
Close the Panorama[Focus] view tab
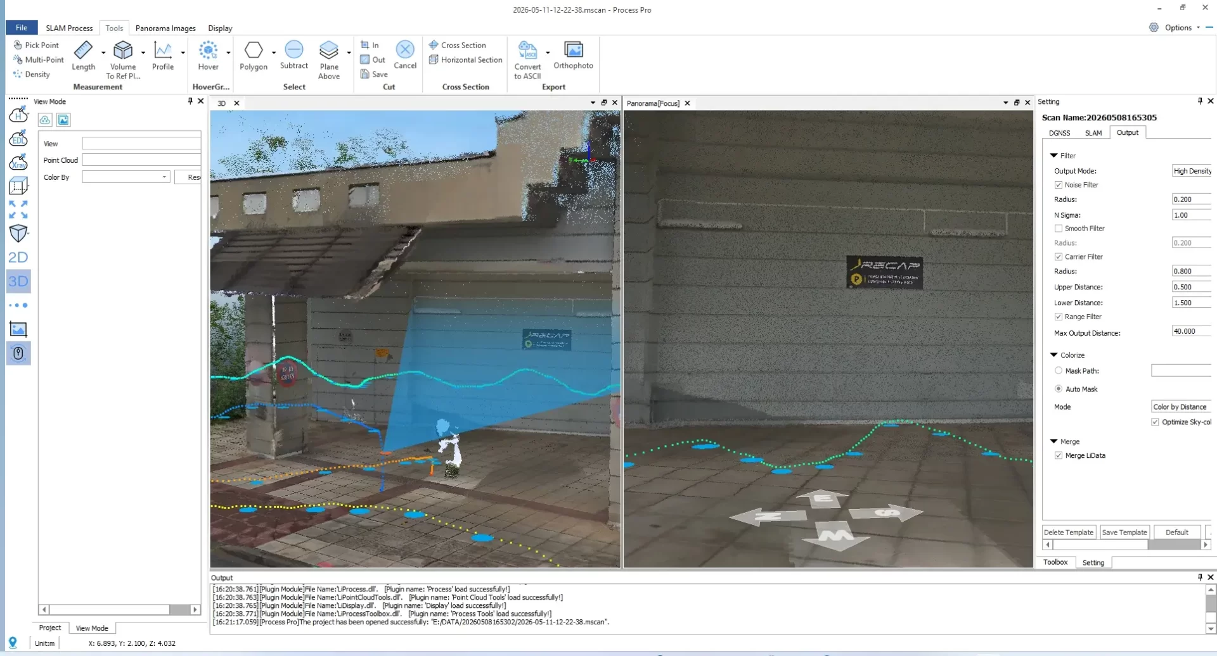(687, 103)
